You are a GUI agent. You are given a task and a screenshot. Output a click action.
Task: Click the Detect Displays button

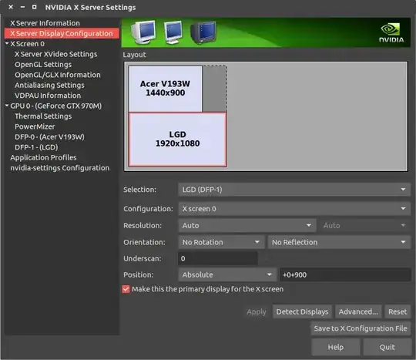pyautogui.click(x=302, y=311)
